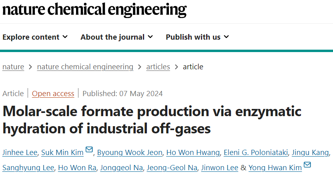
Task: Open Jonggeol Na author details
Action: click(122, 168)
